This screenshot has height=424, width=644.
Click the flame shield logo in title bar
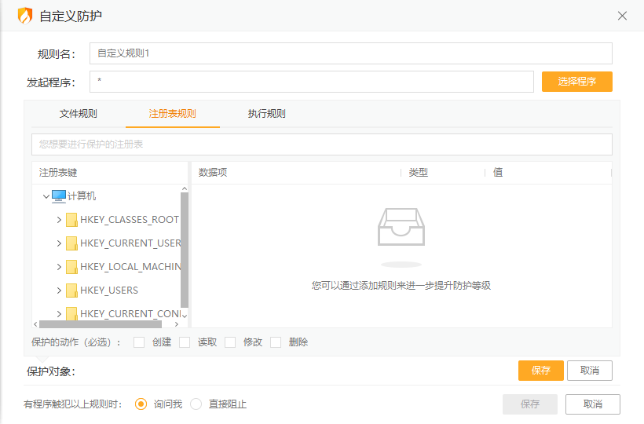point(25,16)
